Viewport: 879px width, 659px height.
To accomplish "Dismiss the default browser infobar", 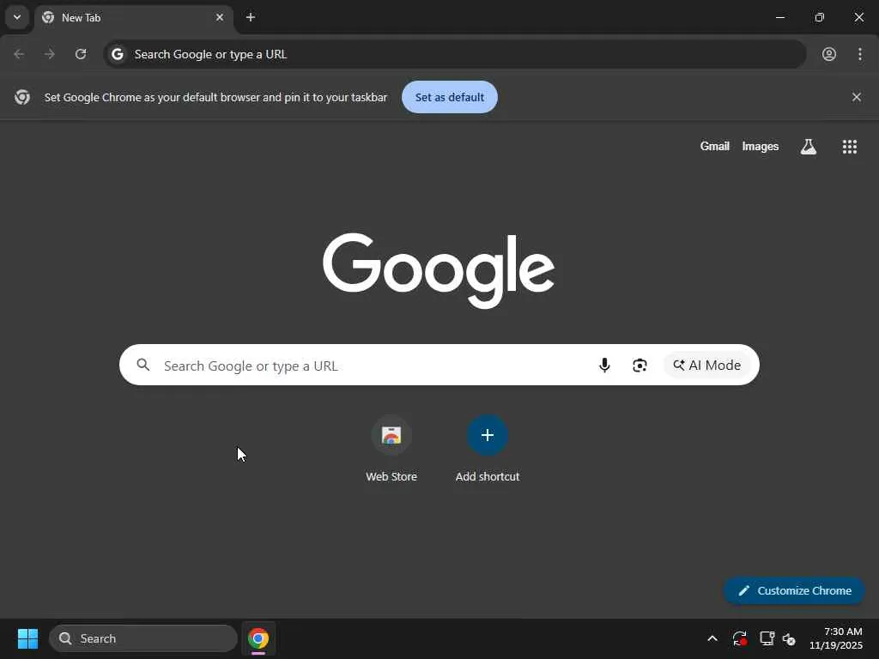I will (x=857, y=97).
